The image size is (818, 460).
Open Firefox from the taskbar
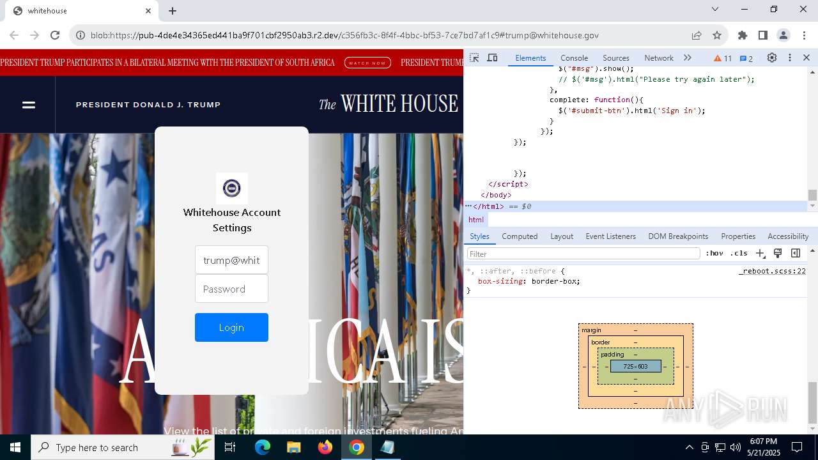coord(325,447)
